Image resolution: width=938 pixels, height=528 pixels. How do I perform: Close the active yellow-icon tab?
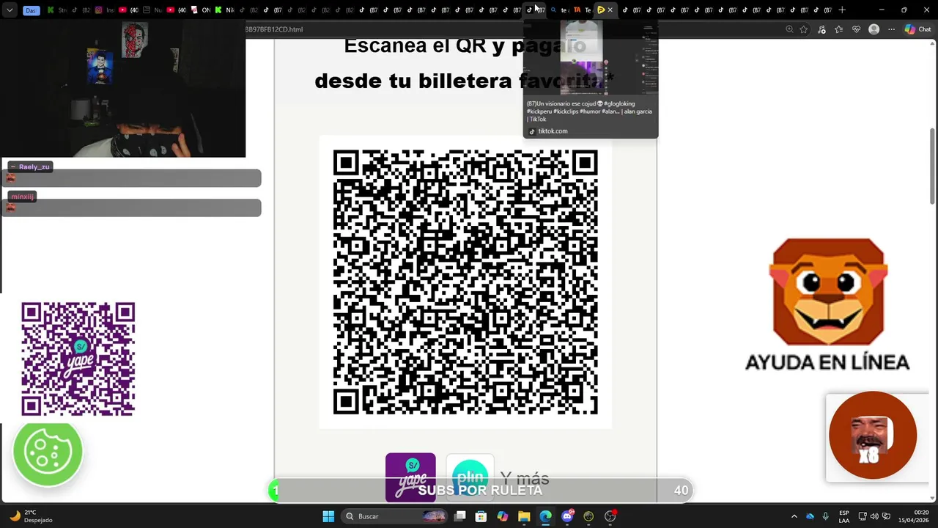[x=610, y=10]
